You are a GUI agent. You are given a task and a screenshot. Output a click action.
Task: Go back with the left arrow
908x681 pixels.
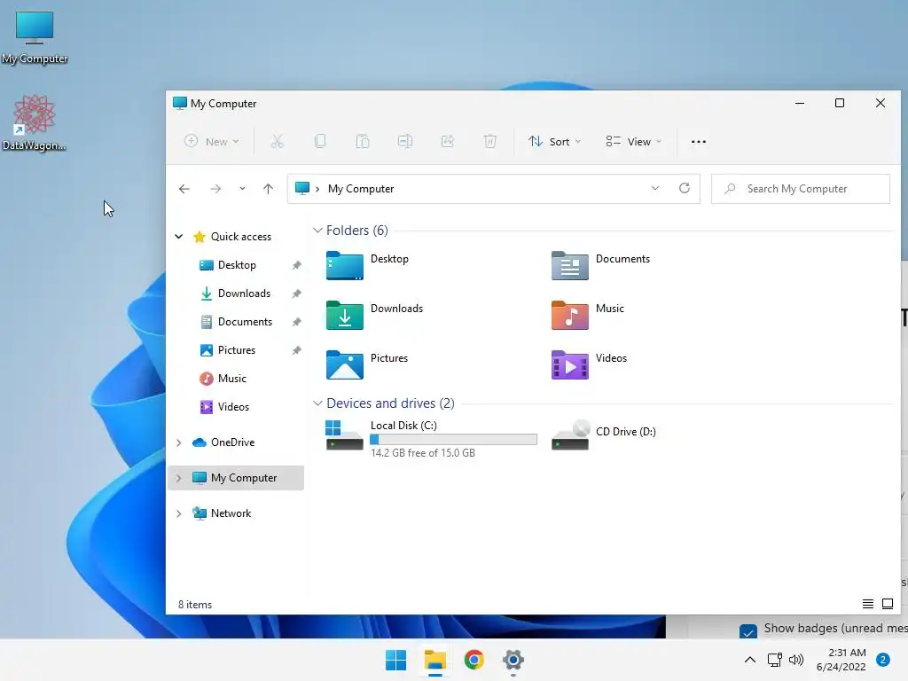tap(184, 189)
